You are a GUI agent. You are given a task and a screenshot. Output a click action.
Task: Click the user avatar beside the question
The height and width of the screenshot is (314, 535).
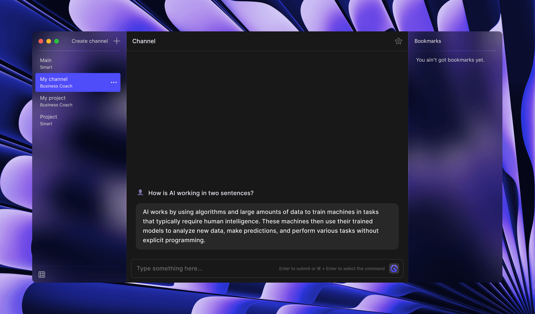point(141,192)
